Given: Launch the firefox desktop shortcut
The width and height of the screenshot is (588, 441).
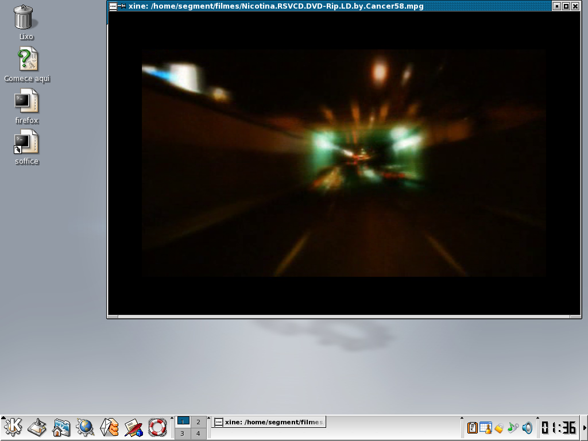Looking at the screenshot, I should 26,106.
